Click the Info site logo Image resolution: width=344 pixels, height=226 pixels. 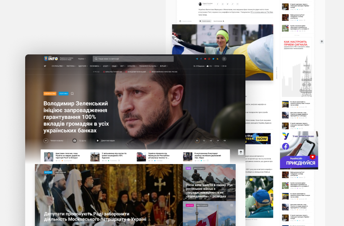pyautogui.click(x=51, y=59)
